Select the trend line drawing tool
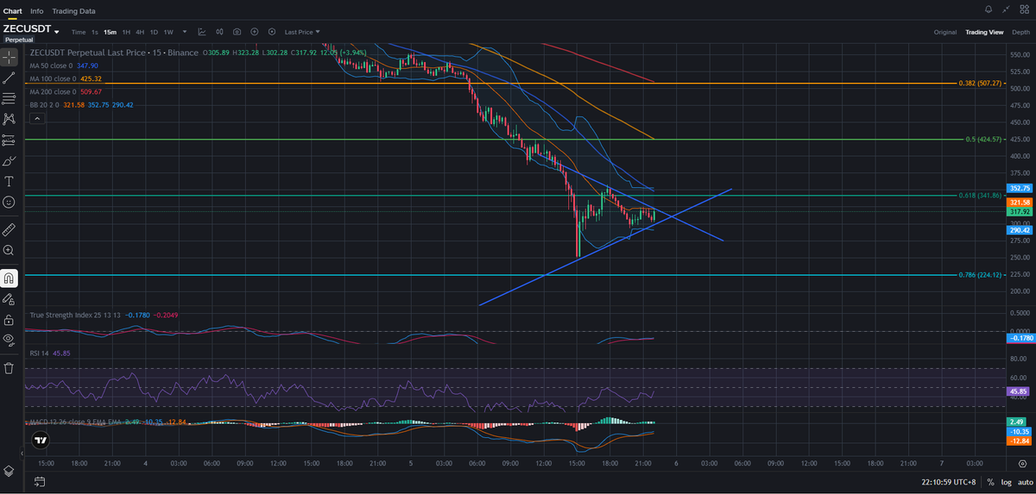 (x=9, y=78)
